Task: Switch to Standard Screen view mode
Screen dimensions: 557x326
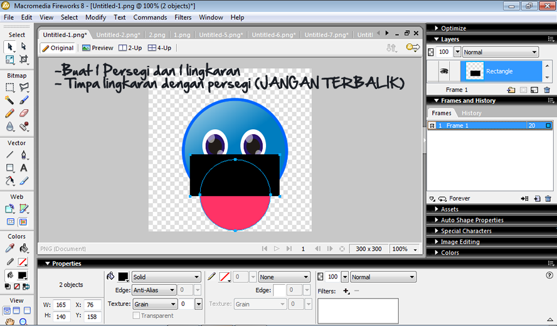Action: coord(7,310)
